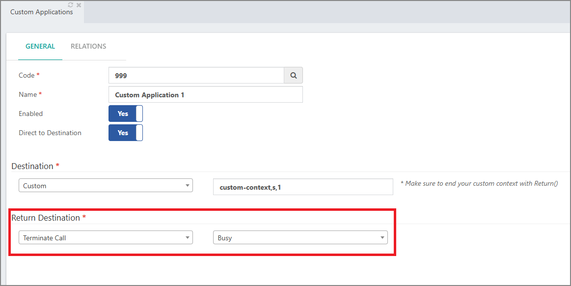The height and width of the screenshot is (286, 571).
Task: Click the arrow of the Custom destination dropdown
Action: tap(187, 185)
